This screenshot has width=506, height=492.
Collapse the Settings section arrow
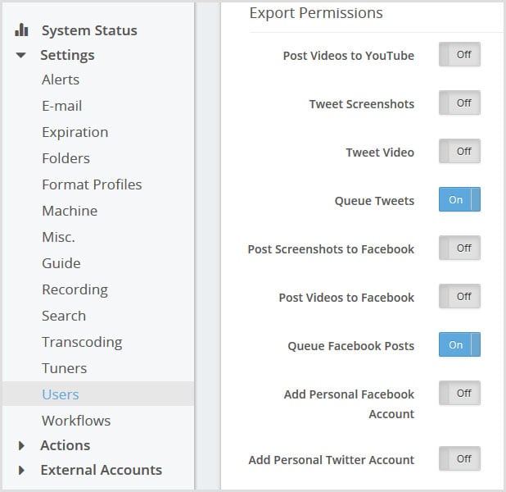point(21,56)
